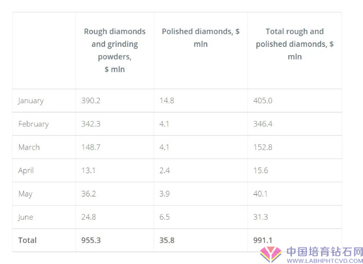
Task: Click the diamond logo watermark icon
Action: tap(271, 254)
